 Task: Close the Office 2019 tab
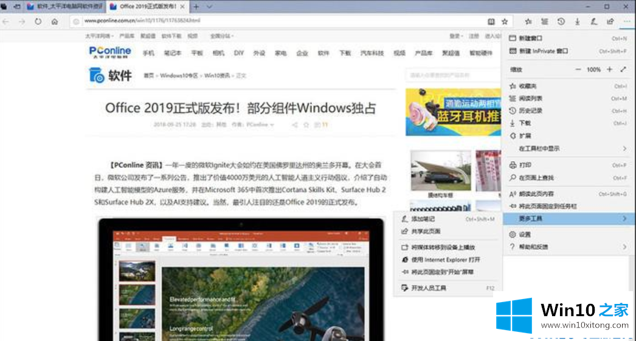pos(182,7)
